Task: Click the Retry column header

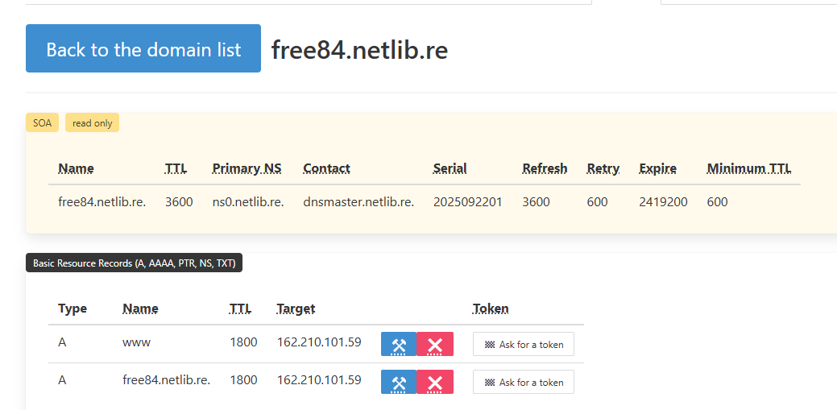Action: [603, 168]
